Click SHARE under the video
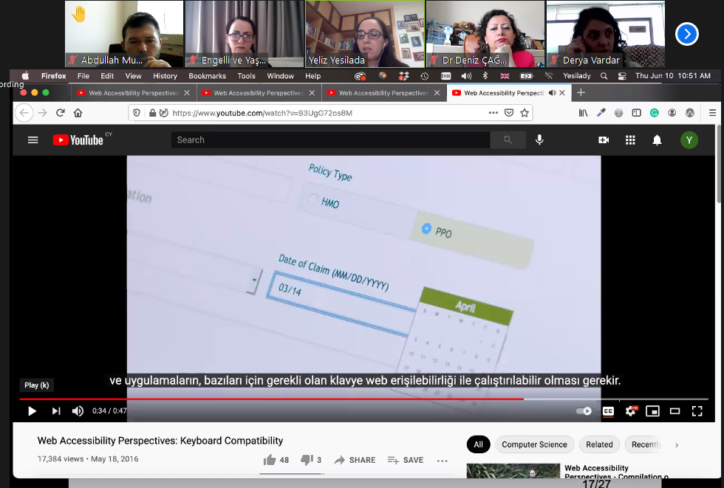 tap(355, 460)
